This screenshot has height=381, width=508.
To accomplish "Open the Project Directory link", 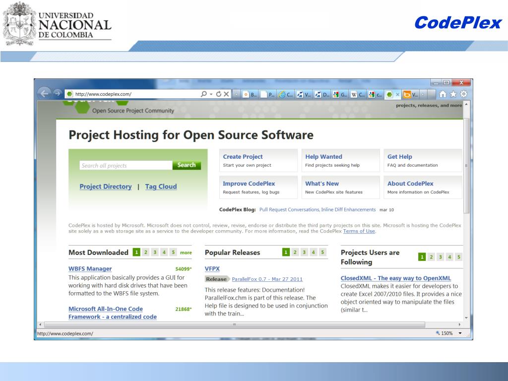I will coord(106,187).
